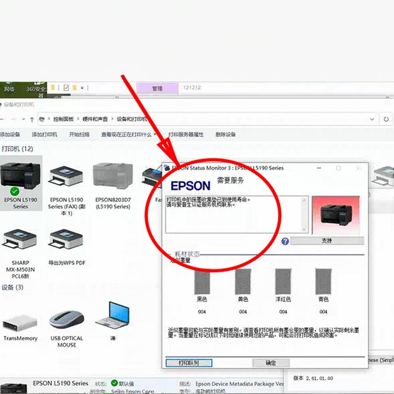Open the 'See what's printing' dropdown arrow
This screenshot has height=394, width=394.
(x=155, y=134)
